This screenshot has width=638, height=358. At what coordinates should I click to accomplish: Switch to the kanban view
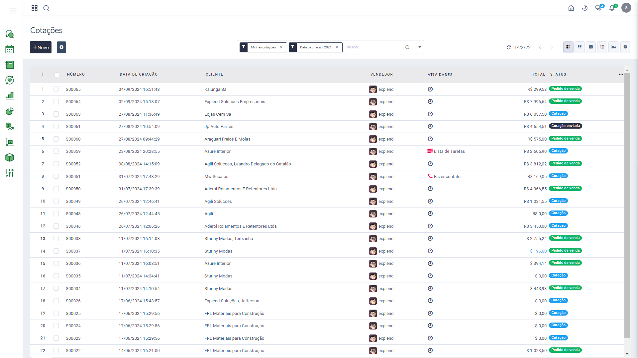click(x=580, y=47)
